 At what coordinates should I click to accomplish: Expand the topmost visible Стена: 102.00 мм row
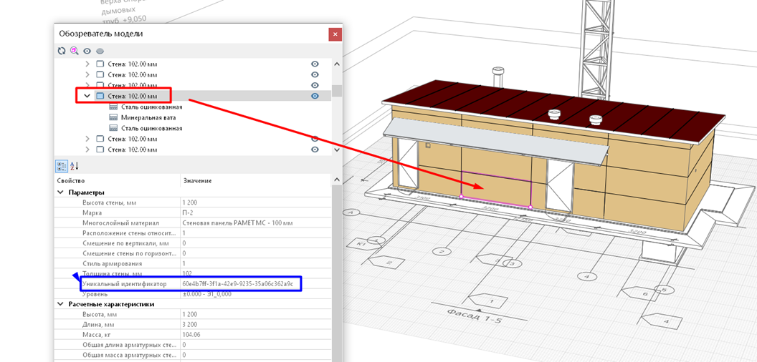(87, 64)
